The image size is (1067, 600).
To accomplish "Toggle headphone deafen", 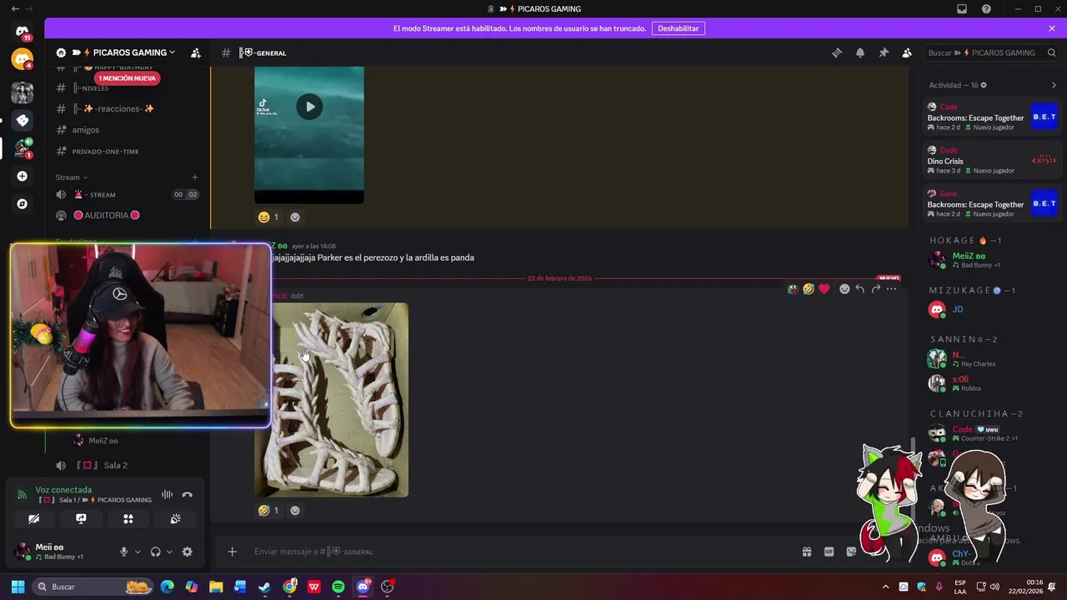I will (155, 552).
